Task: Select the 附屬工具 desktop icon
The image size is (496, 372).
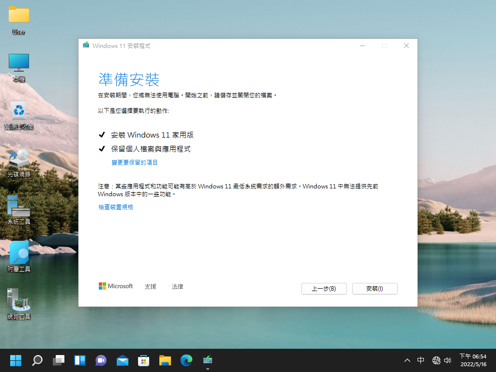Action: pyautogui.click(x=19, y=257)
